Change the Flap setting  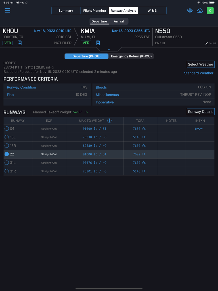coord(47,95)
